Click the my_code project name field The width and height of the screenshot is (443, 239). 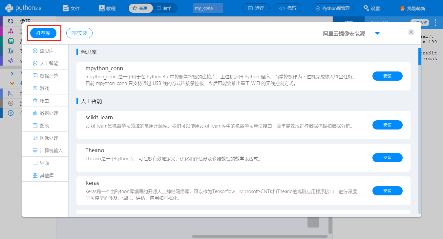point(208,8)
